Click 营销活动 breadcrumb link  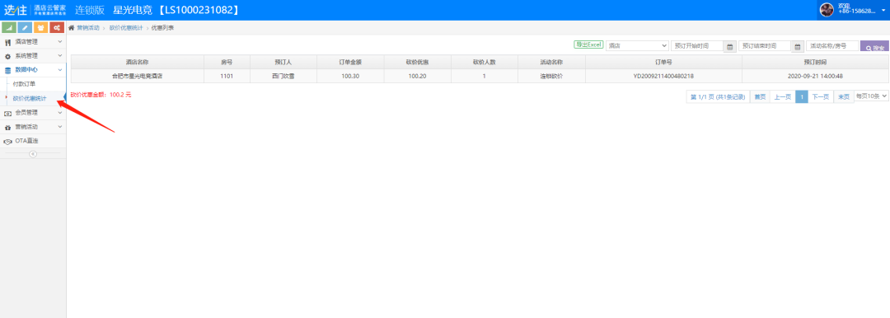tap(88, 27)
